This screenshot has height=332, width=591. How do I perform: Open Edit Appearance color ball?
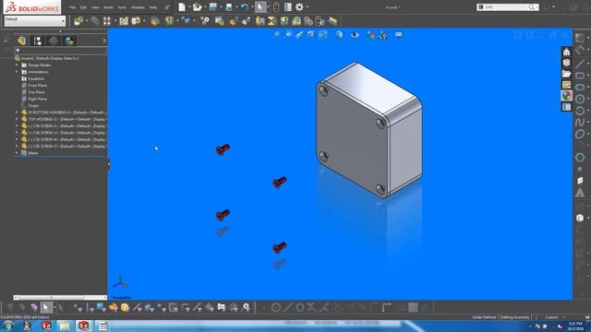pos(371,35)
